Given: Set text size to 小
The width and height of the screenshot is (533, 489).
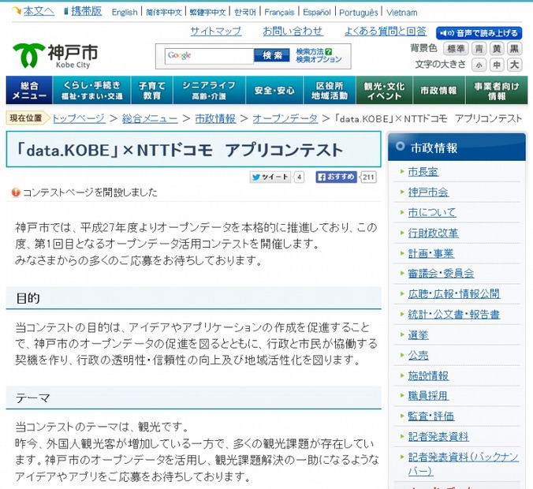Looking at the screenshot, I should (x=479, y=65).
